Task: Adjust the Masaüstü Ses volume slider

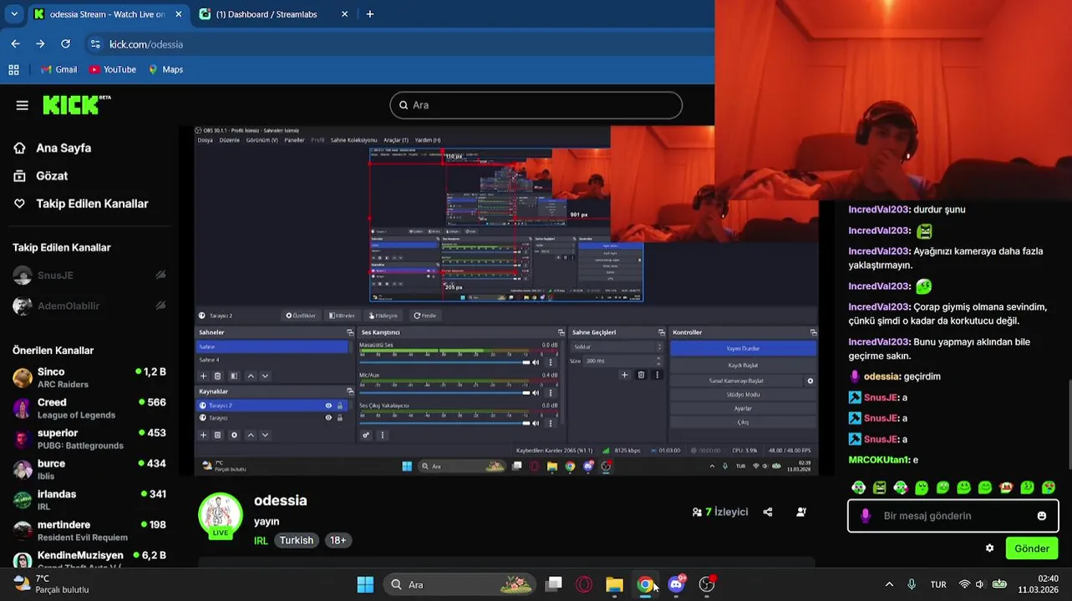Action: click(x=444, y=362)
